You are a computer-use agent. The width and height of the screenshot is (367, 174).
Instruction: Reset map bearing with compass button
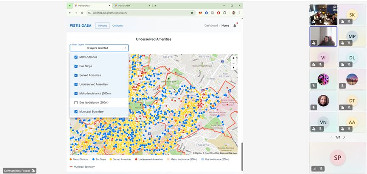click(233, 68)
